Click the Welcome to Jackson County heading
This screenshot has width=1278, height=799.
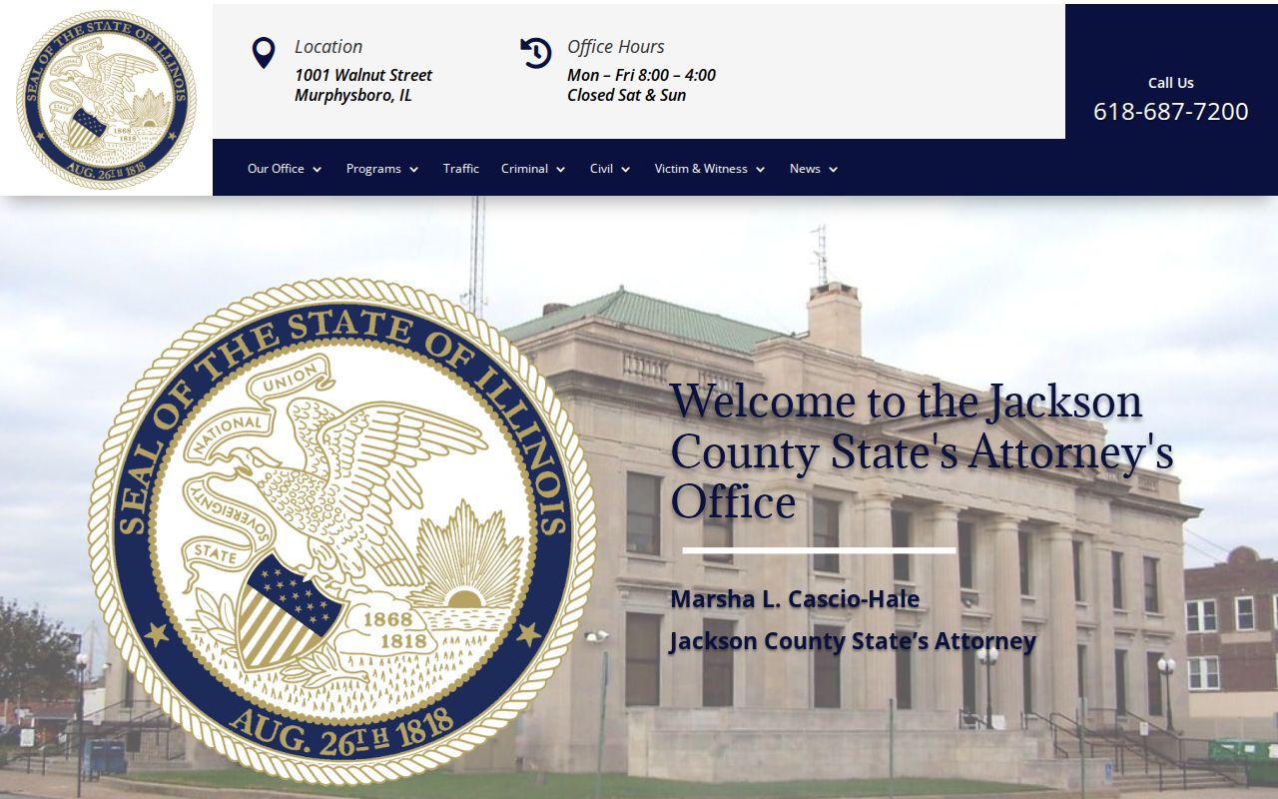pos(922,451)
